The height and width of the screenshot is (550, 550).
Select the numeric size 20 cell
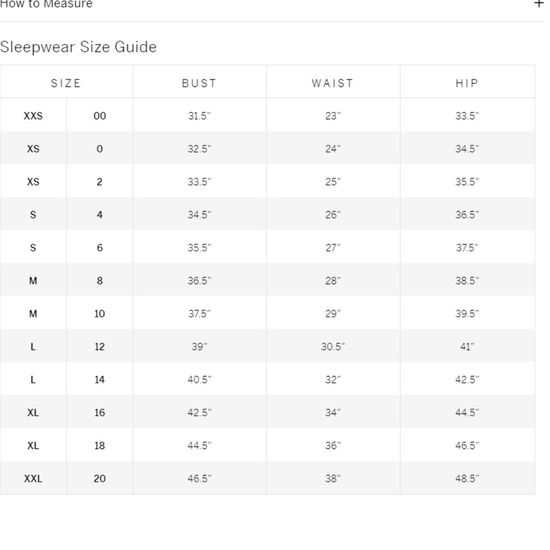pos(100,479)
